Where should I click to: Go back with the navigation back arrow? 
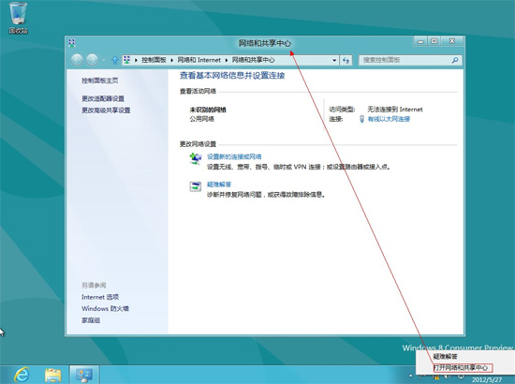click(x=77, y=60)
